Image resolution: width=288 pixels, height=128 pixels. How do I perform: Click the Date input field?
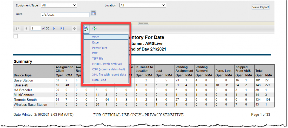(x=65, y=15)
